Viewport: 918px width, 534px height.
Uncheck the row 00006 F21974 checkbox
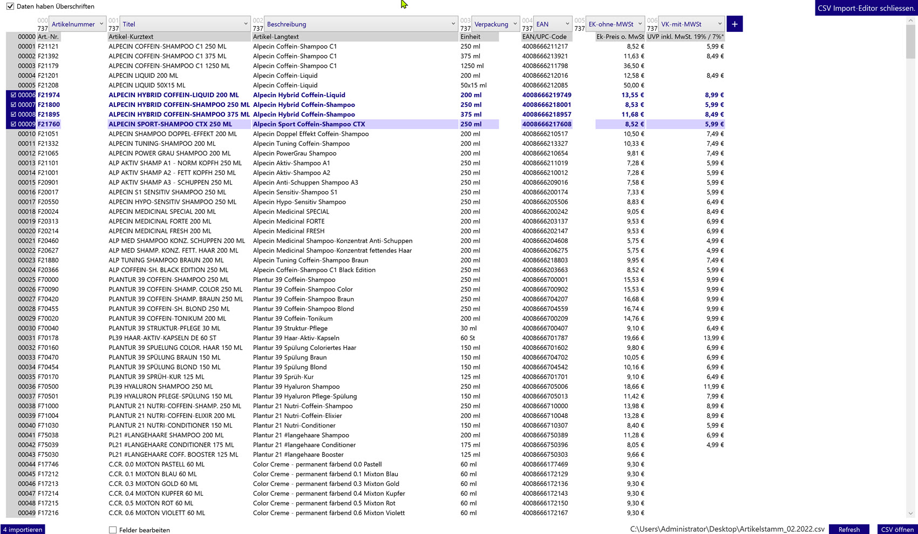click(13, 95)
